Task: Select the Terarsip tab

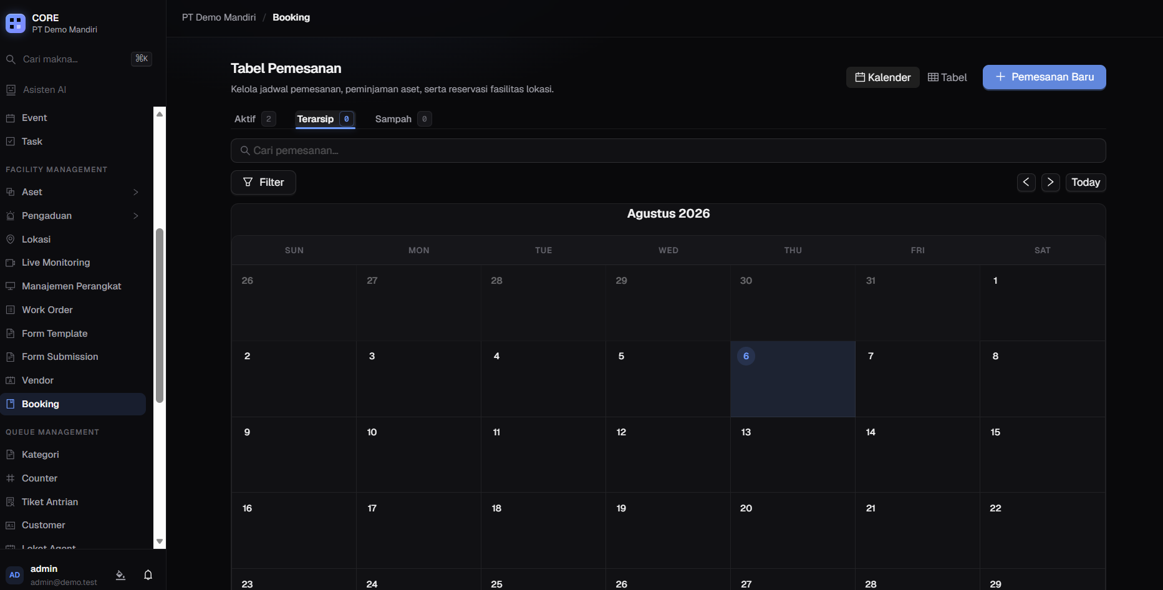Action: [326, 119]
